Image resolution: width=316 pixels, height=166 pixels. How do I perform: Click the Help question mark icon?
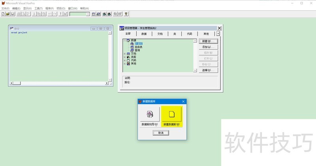pyautogui.click(x=126, y=14)
